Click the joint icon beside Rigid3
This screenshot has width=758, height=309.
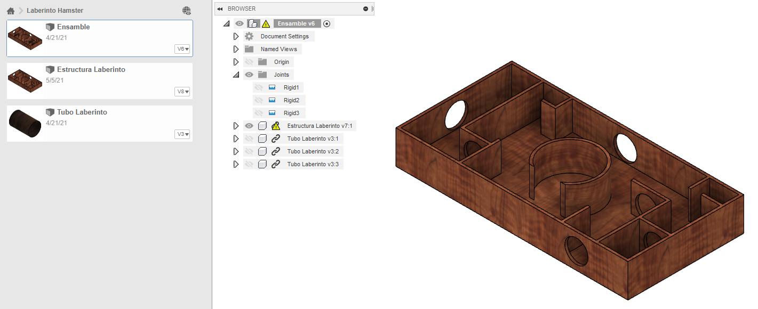tap(272, 113)
